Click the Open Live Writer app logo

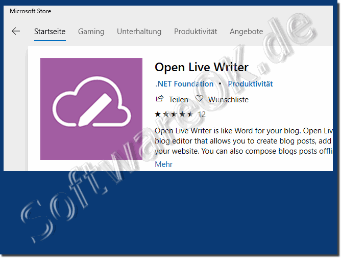(91, 109)
